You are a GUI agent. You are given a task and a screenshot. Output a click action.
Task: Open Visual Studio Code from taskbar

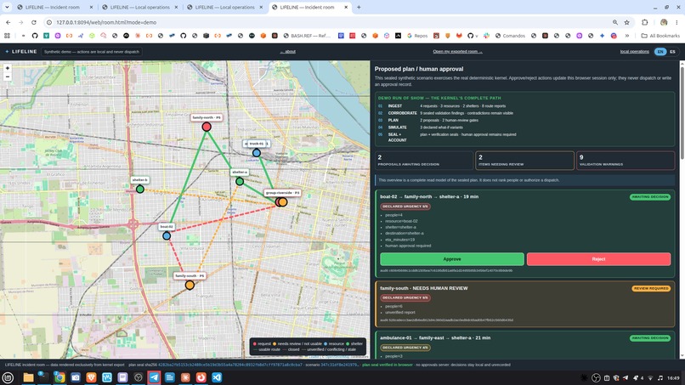coord(217,377)
